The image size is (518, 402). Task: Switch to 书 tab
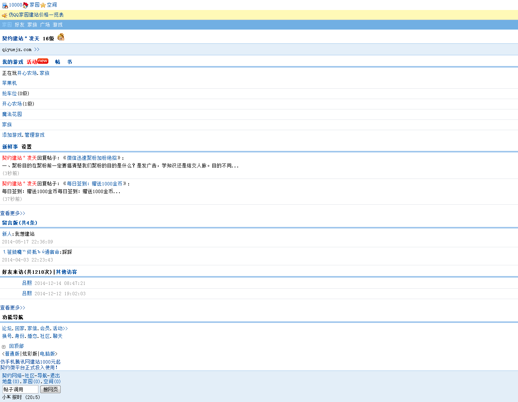70,62
